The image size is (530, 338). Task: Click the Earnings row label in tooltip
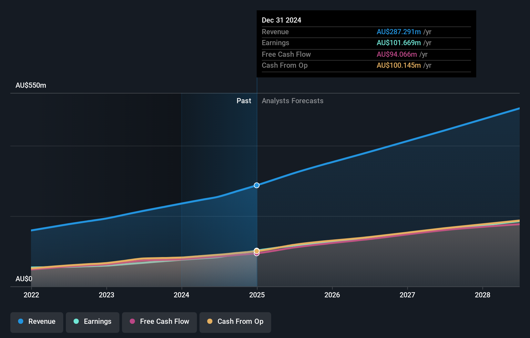click(276, 43)
